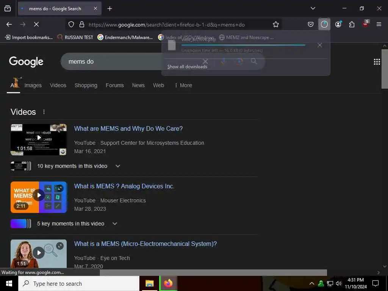Screen dimensions: 388x291
Task: Open Import bookmarks... in bookmarks bar
Action: tap(29, 38)
